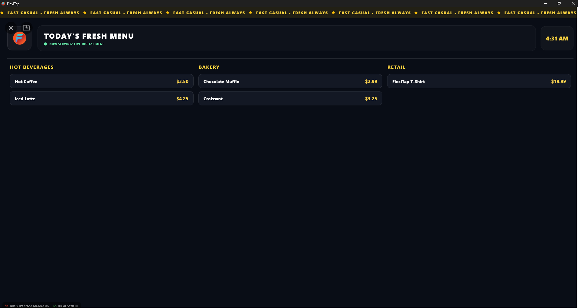Screen dimensions: 578x308
Task: Select the FlexiTap T-Shirt item
Action: pos(479,81)
